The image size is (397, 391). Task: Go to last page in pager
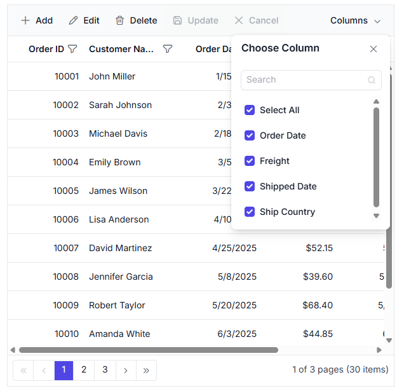click(x=146, y=371)
